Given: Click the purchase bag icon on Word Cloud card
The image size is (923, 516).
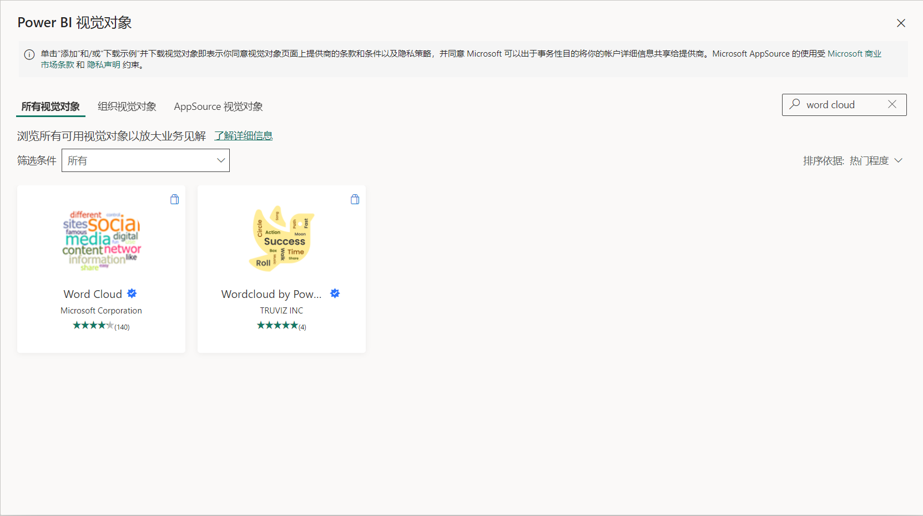Looking at the screenshot, I should click(174, 199).
